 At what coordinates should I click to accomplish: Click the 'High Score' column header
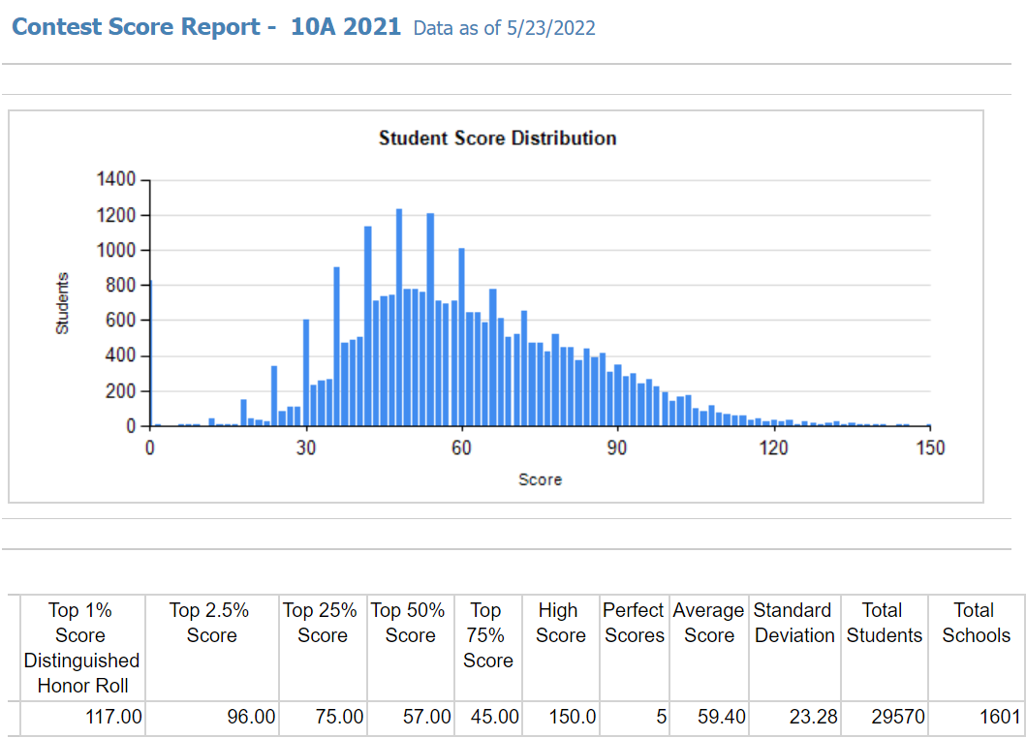(x=561, y=648)
